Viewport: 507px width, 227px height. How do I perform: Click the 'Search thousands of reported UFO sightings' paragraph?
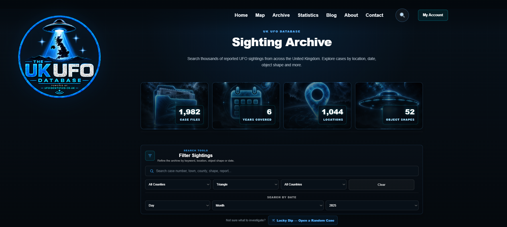tap(282, 62)
